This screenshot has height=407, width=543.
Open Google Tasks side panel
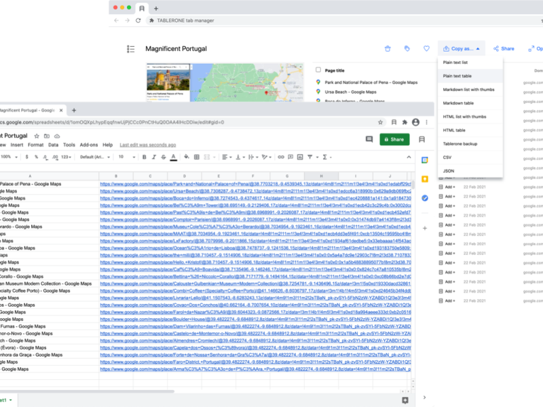(x=425, y=198)
